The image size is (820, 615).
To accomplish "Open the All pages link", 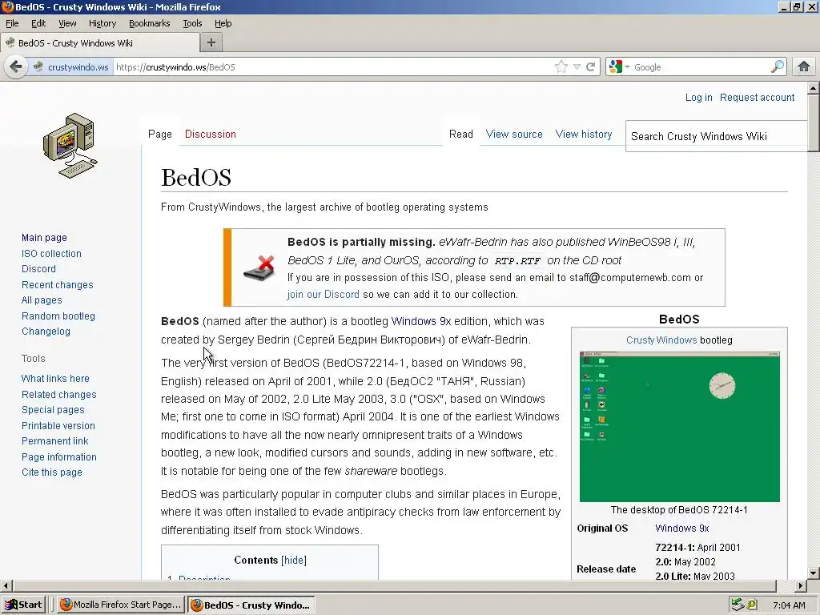I will point(42,300).
